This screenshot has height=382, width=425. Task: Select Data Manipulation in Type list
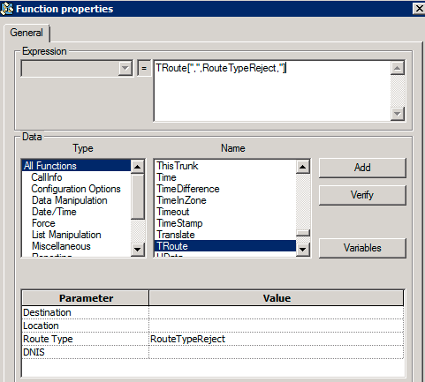click(70, 200)
